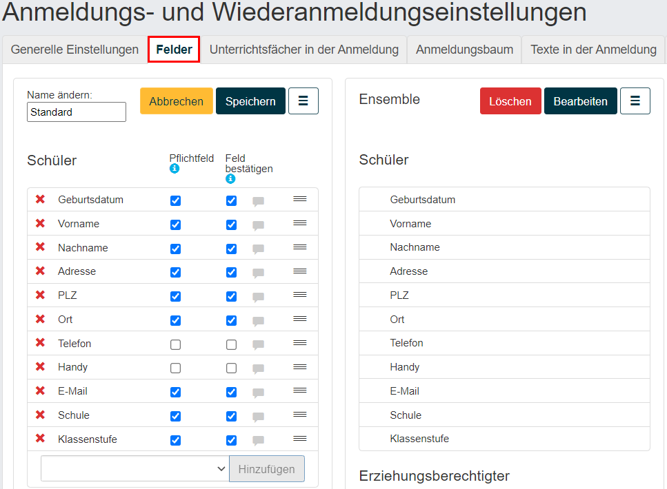This screenshot has width=667, height=489.
Task: Switch to Generelle Einstellungen tab
Action: (x=75, y=50)
